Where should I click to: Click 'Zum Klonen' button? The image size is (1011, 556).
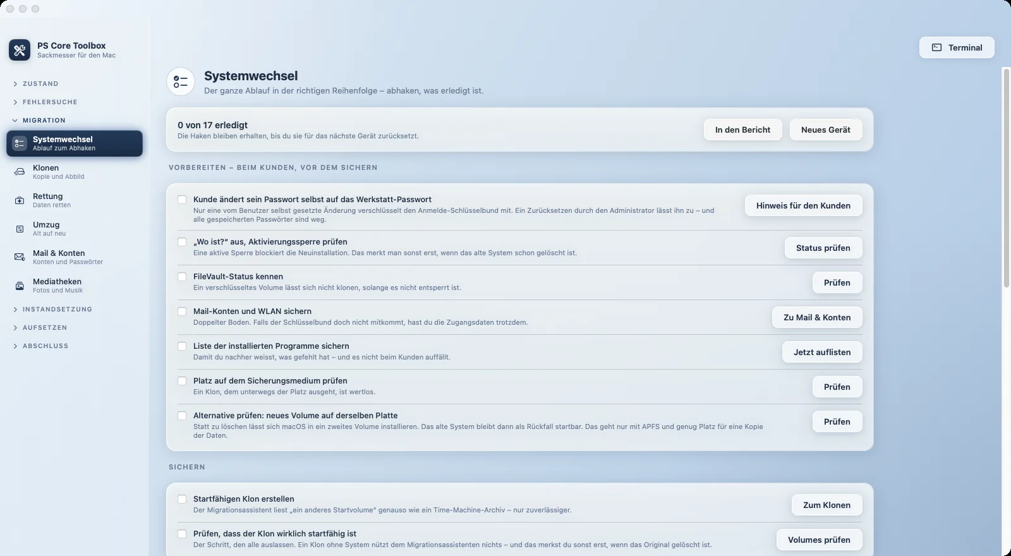[826, 505]
